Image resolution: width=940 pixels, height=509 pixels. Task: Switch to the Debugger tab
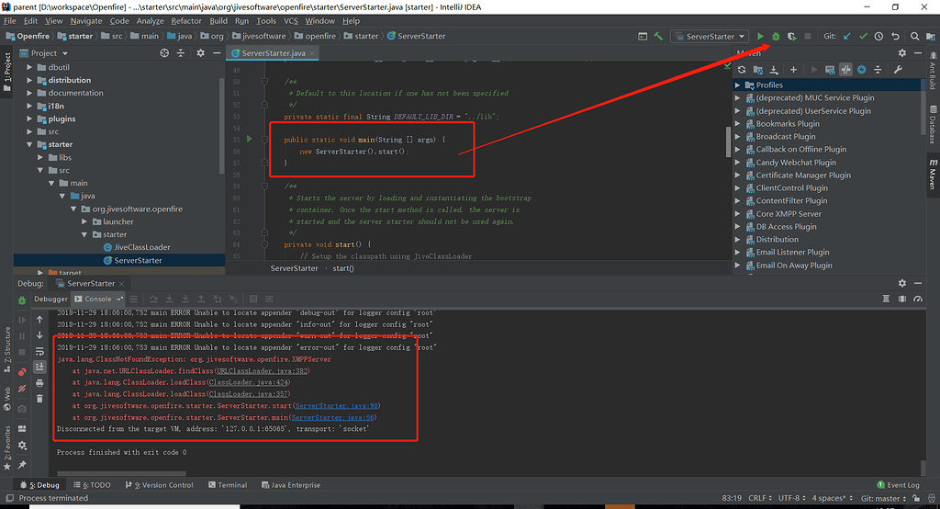[51, 299]
